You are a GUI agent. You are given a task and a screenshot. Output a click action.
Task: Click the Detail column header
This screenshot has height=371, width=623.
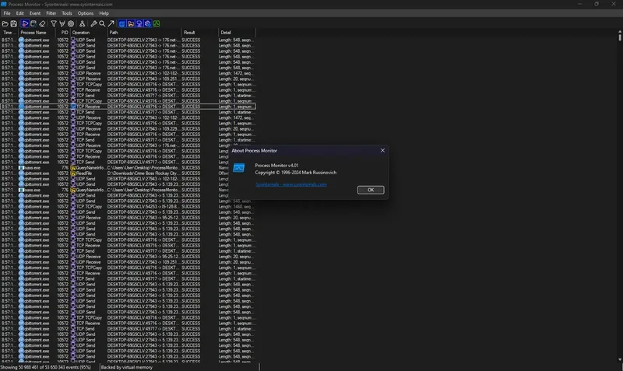click(237, 33)
